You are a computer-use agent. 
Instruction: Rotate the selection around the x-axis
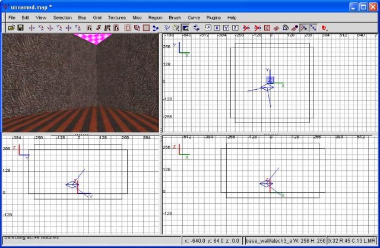coord(41,28)
